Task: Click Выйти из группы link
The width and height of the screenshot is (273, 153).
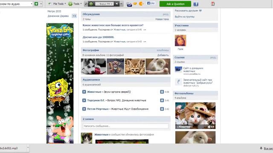Action: (x=185, y=17)
